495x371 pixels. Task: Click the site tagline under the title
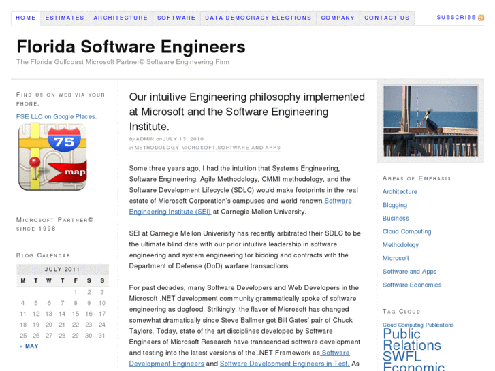(123, 62)
